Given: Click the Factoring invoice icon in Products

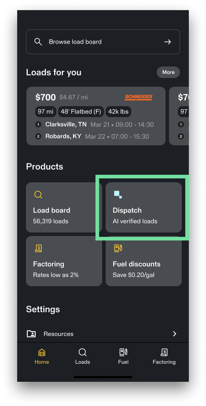Looking at the screenshot, I should (38, 248).
